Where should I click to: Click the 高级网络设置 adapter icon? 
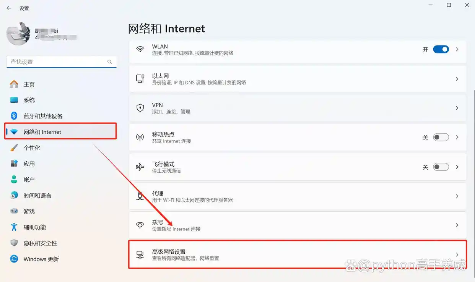pos(140,254)
